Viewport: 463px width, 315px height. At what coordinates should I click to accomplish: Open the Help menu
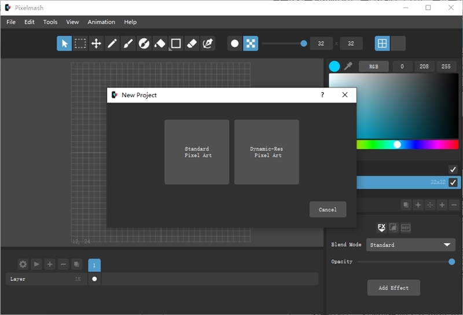coord(130,22)
